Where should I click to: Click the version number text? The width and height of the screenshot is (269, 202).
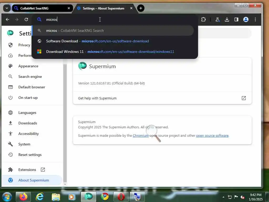click(111, 83)
